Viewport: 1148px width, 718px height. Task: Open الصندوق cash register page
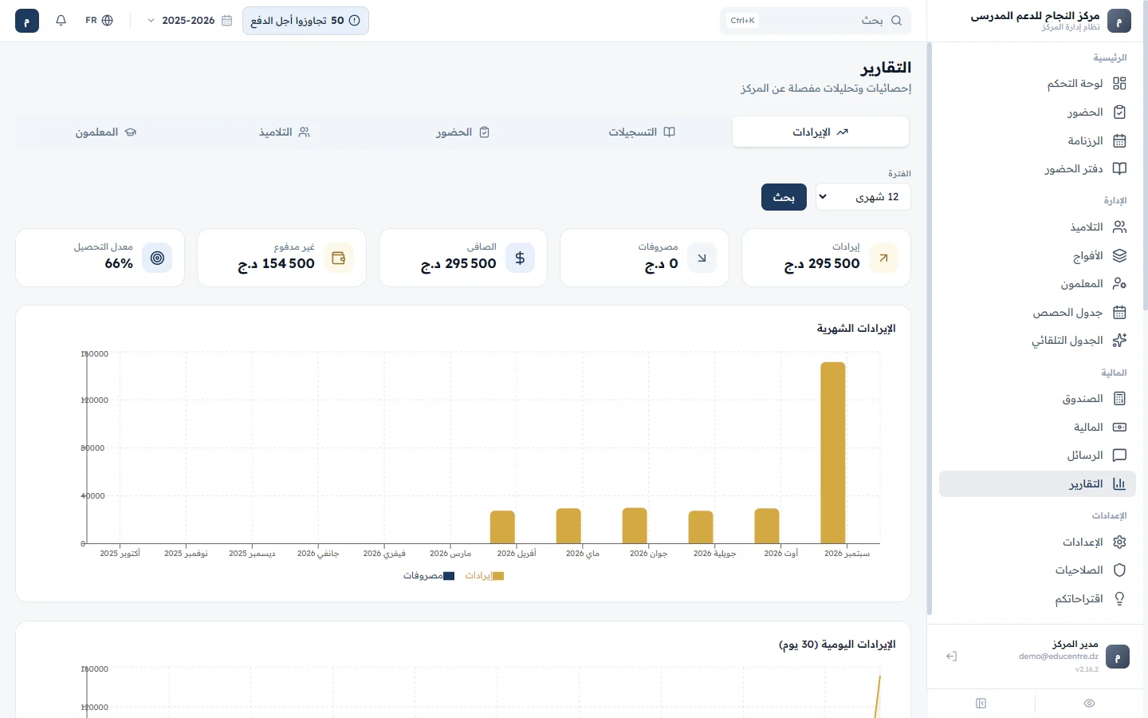(x=1037, y=399)
